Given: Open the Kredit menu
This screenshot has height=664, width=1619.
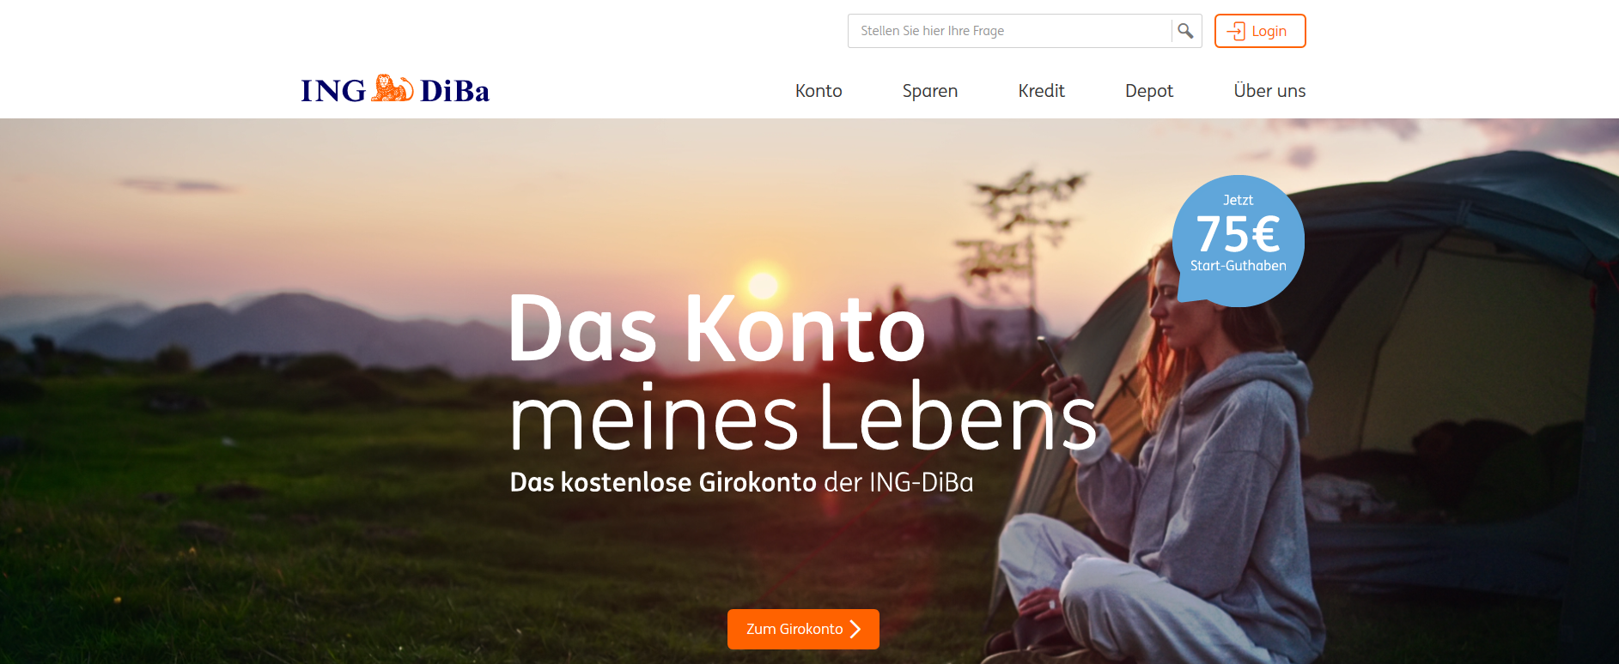Looking at the screenshot, I should (x=1042, y=91).
